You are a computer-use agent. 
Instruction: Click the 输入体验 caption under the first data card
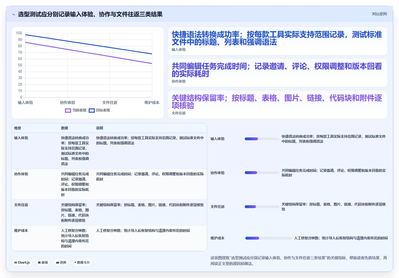click(x=179, y=50)
